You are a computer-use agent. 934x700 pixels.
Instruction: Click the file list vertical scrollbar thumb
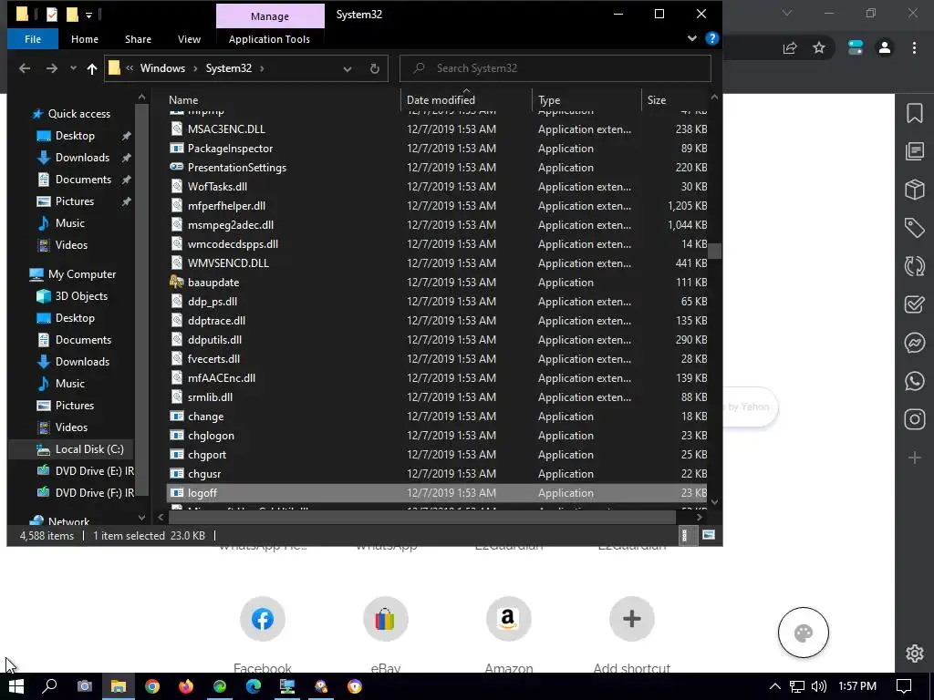(x=715, y=252)
